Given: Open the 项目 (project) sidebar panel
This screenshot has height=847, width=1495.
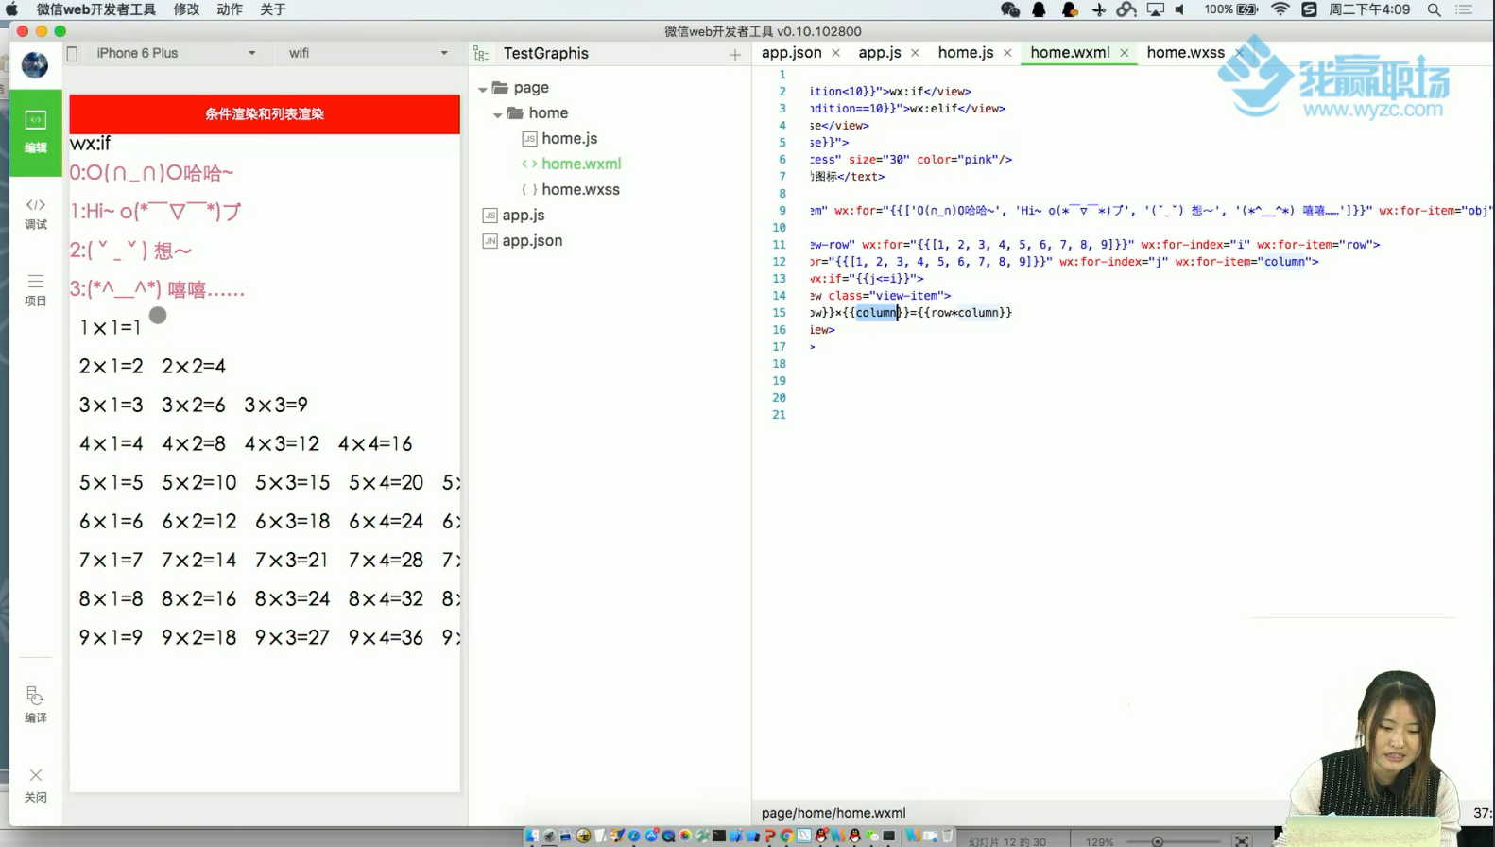Looking at the screenshot, I should click(36, 290).
